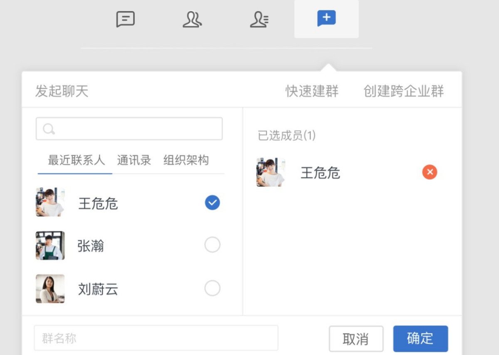Open the contacts icon in top bar
The width and height of the screenshot is (499, 355).
coord(192,19)
